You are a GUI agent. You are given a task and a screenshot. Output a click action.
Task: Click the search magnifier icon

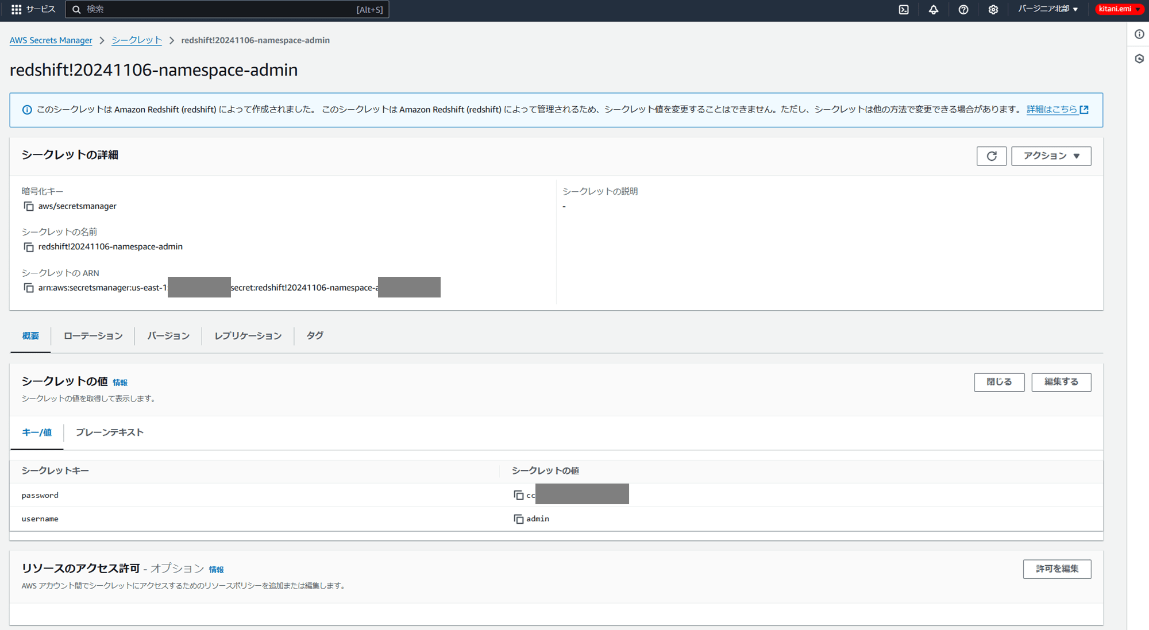click(76, 9)
